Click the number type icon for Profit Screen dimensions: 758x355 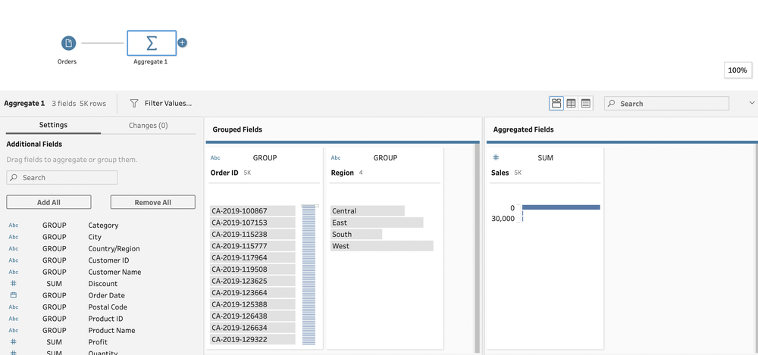(x=14, y=342)
